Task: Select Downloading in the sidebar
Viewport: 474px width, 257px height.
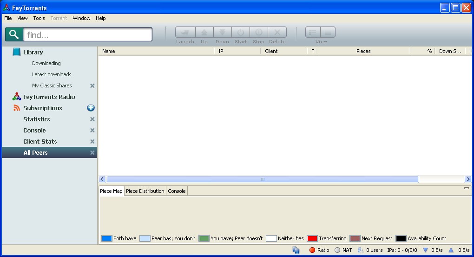Action: pyautogui.click(x=46, y=63)
